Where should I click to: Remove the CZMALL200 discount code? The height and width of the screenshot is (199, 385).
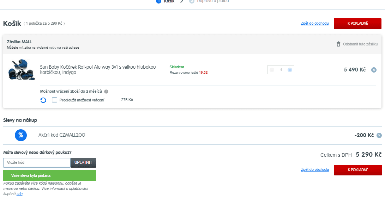[x=379, y=136]
